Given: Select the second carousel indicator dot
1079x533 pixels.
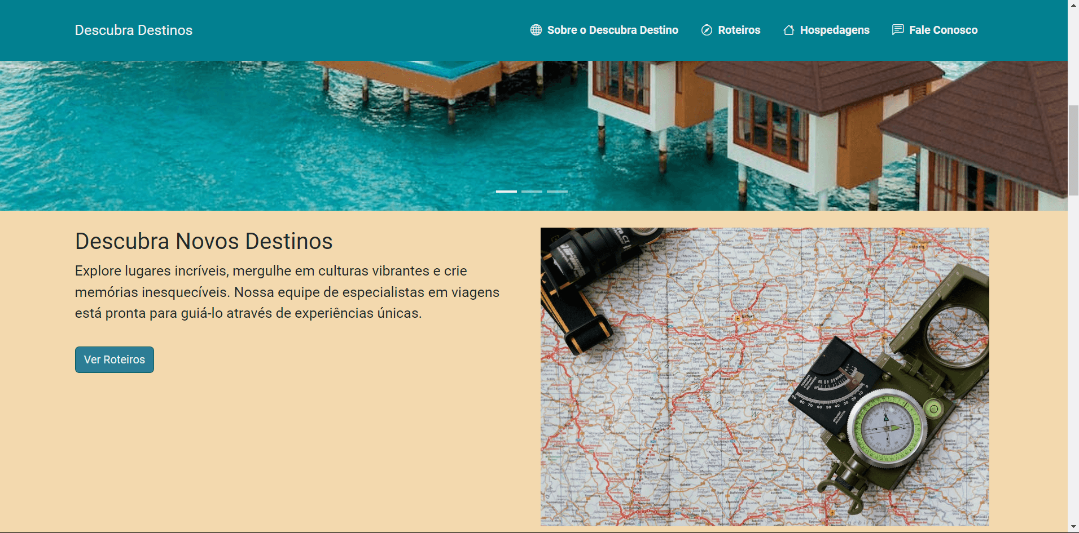Looking at the screenshot, I should point(532,192).
